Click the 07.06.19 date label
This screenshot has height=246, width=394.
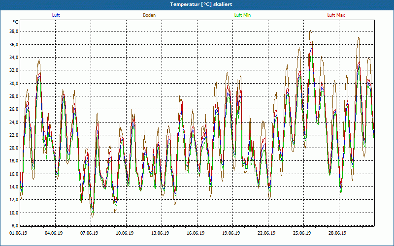coord(89,233)
